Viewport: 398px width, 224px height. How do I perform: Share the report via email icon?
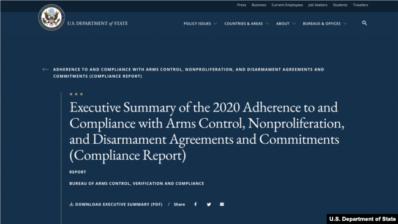pyautogui.click(x=222, y=204)
